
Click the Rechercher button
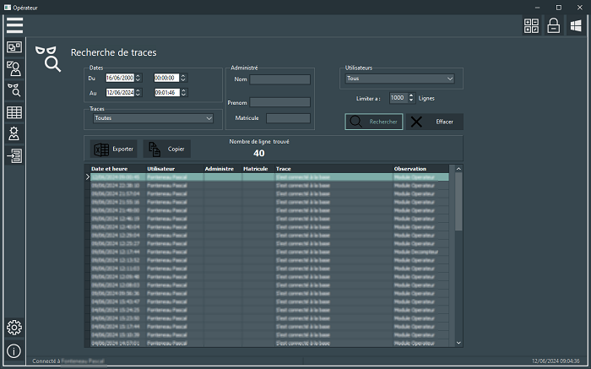(374, 122)
